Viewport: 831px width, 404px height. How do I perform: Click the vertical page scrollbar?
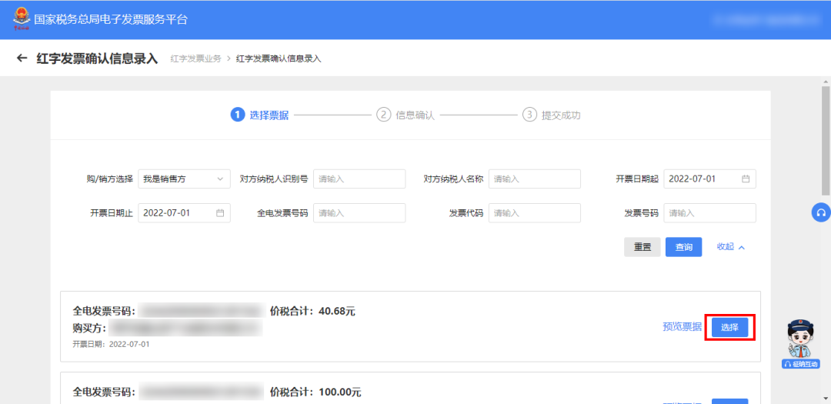[x=826, y=141]
